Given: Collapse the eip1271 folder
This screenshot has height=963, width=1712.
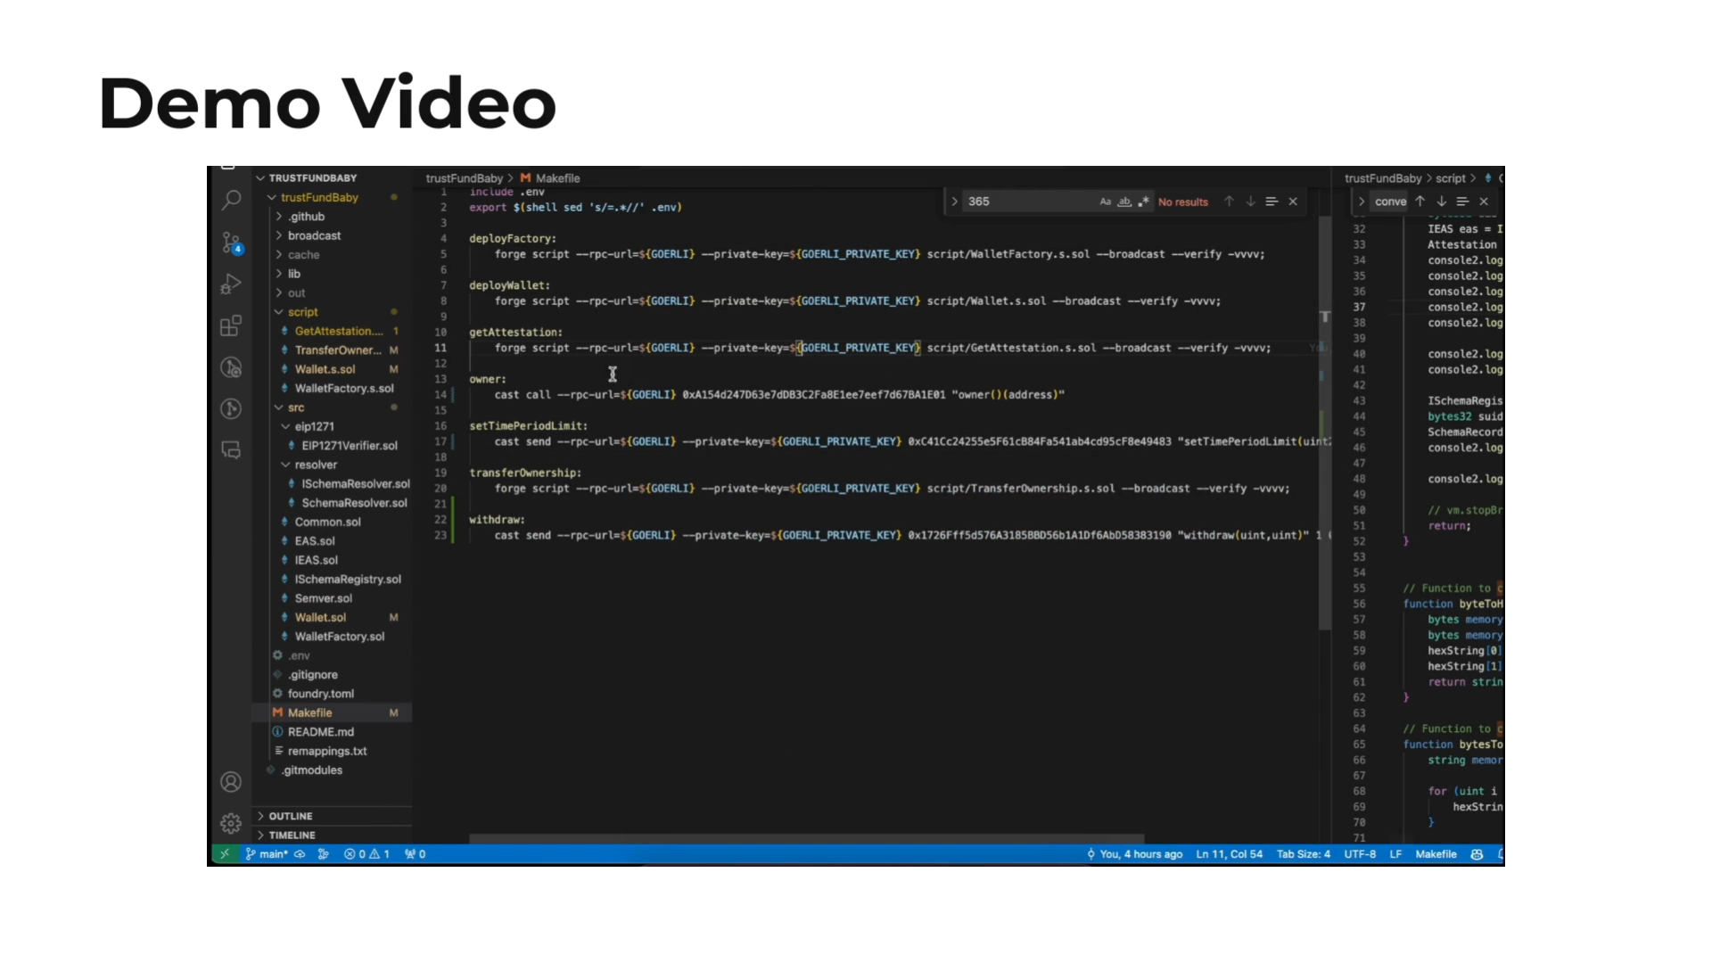Looking at the screenshot, I should 332,426.
